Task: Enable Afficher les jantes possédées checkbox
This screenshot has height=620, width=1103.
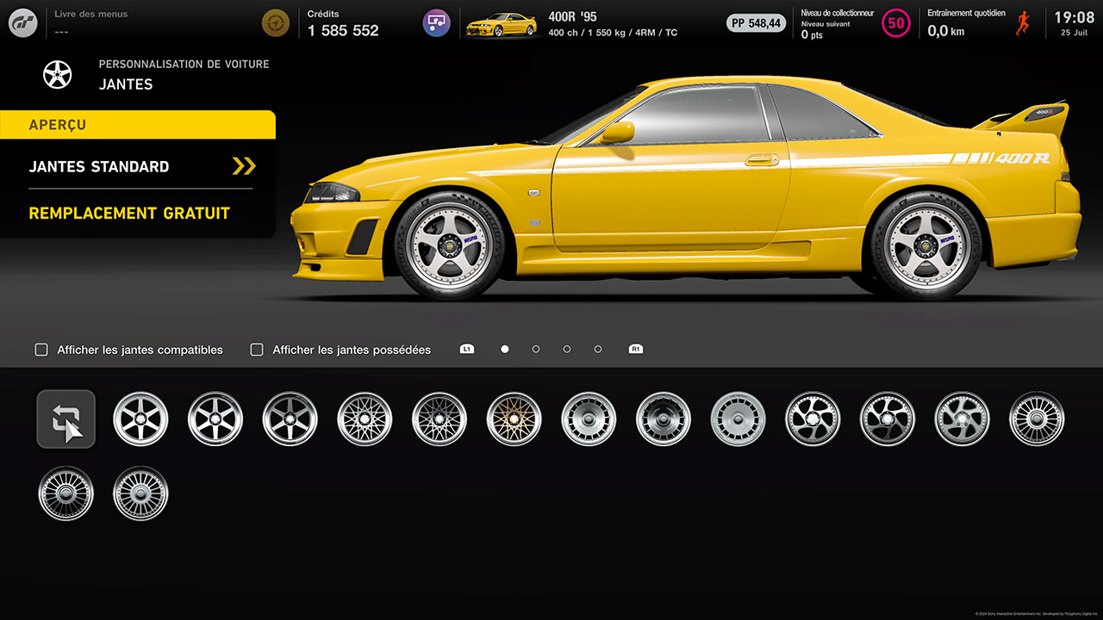Action: (x=257, y=350)
